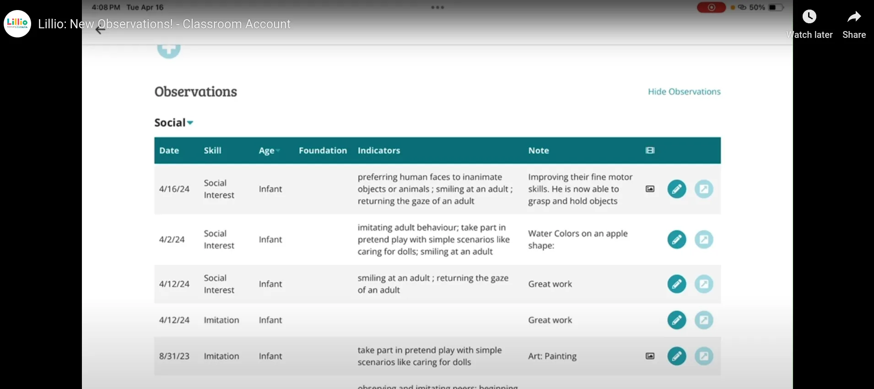Screen dimensions: 874x389
Task: Click the Watch later clock icon
Action: click(809, 17)
